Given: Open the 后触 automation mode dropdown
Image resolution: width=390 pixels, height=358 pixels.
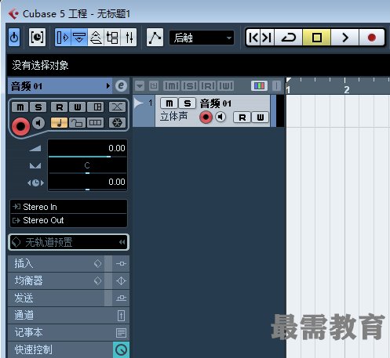Looking at the screenshot, I should pos(202,38).
